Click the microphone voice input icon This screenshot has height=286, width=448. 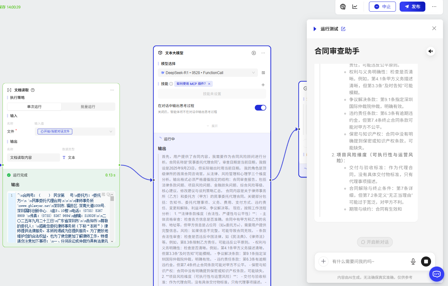(413, 262)
